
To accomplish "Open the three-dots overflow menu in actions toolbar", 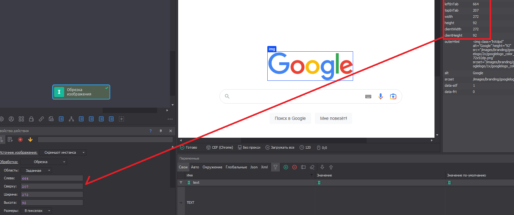I will click(170, 119).
